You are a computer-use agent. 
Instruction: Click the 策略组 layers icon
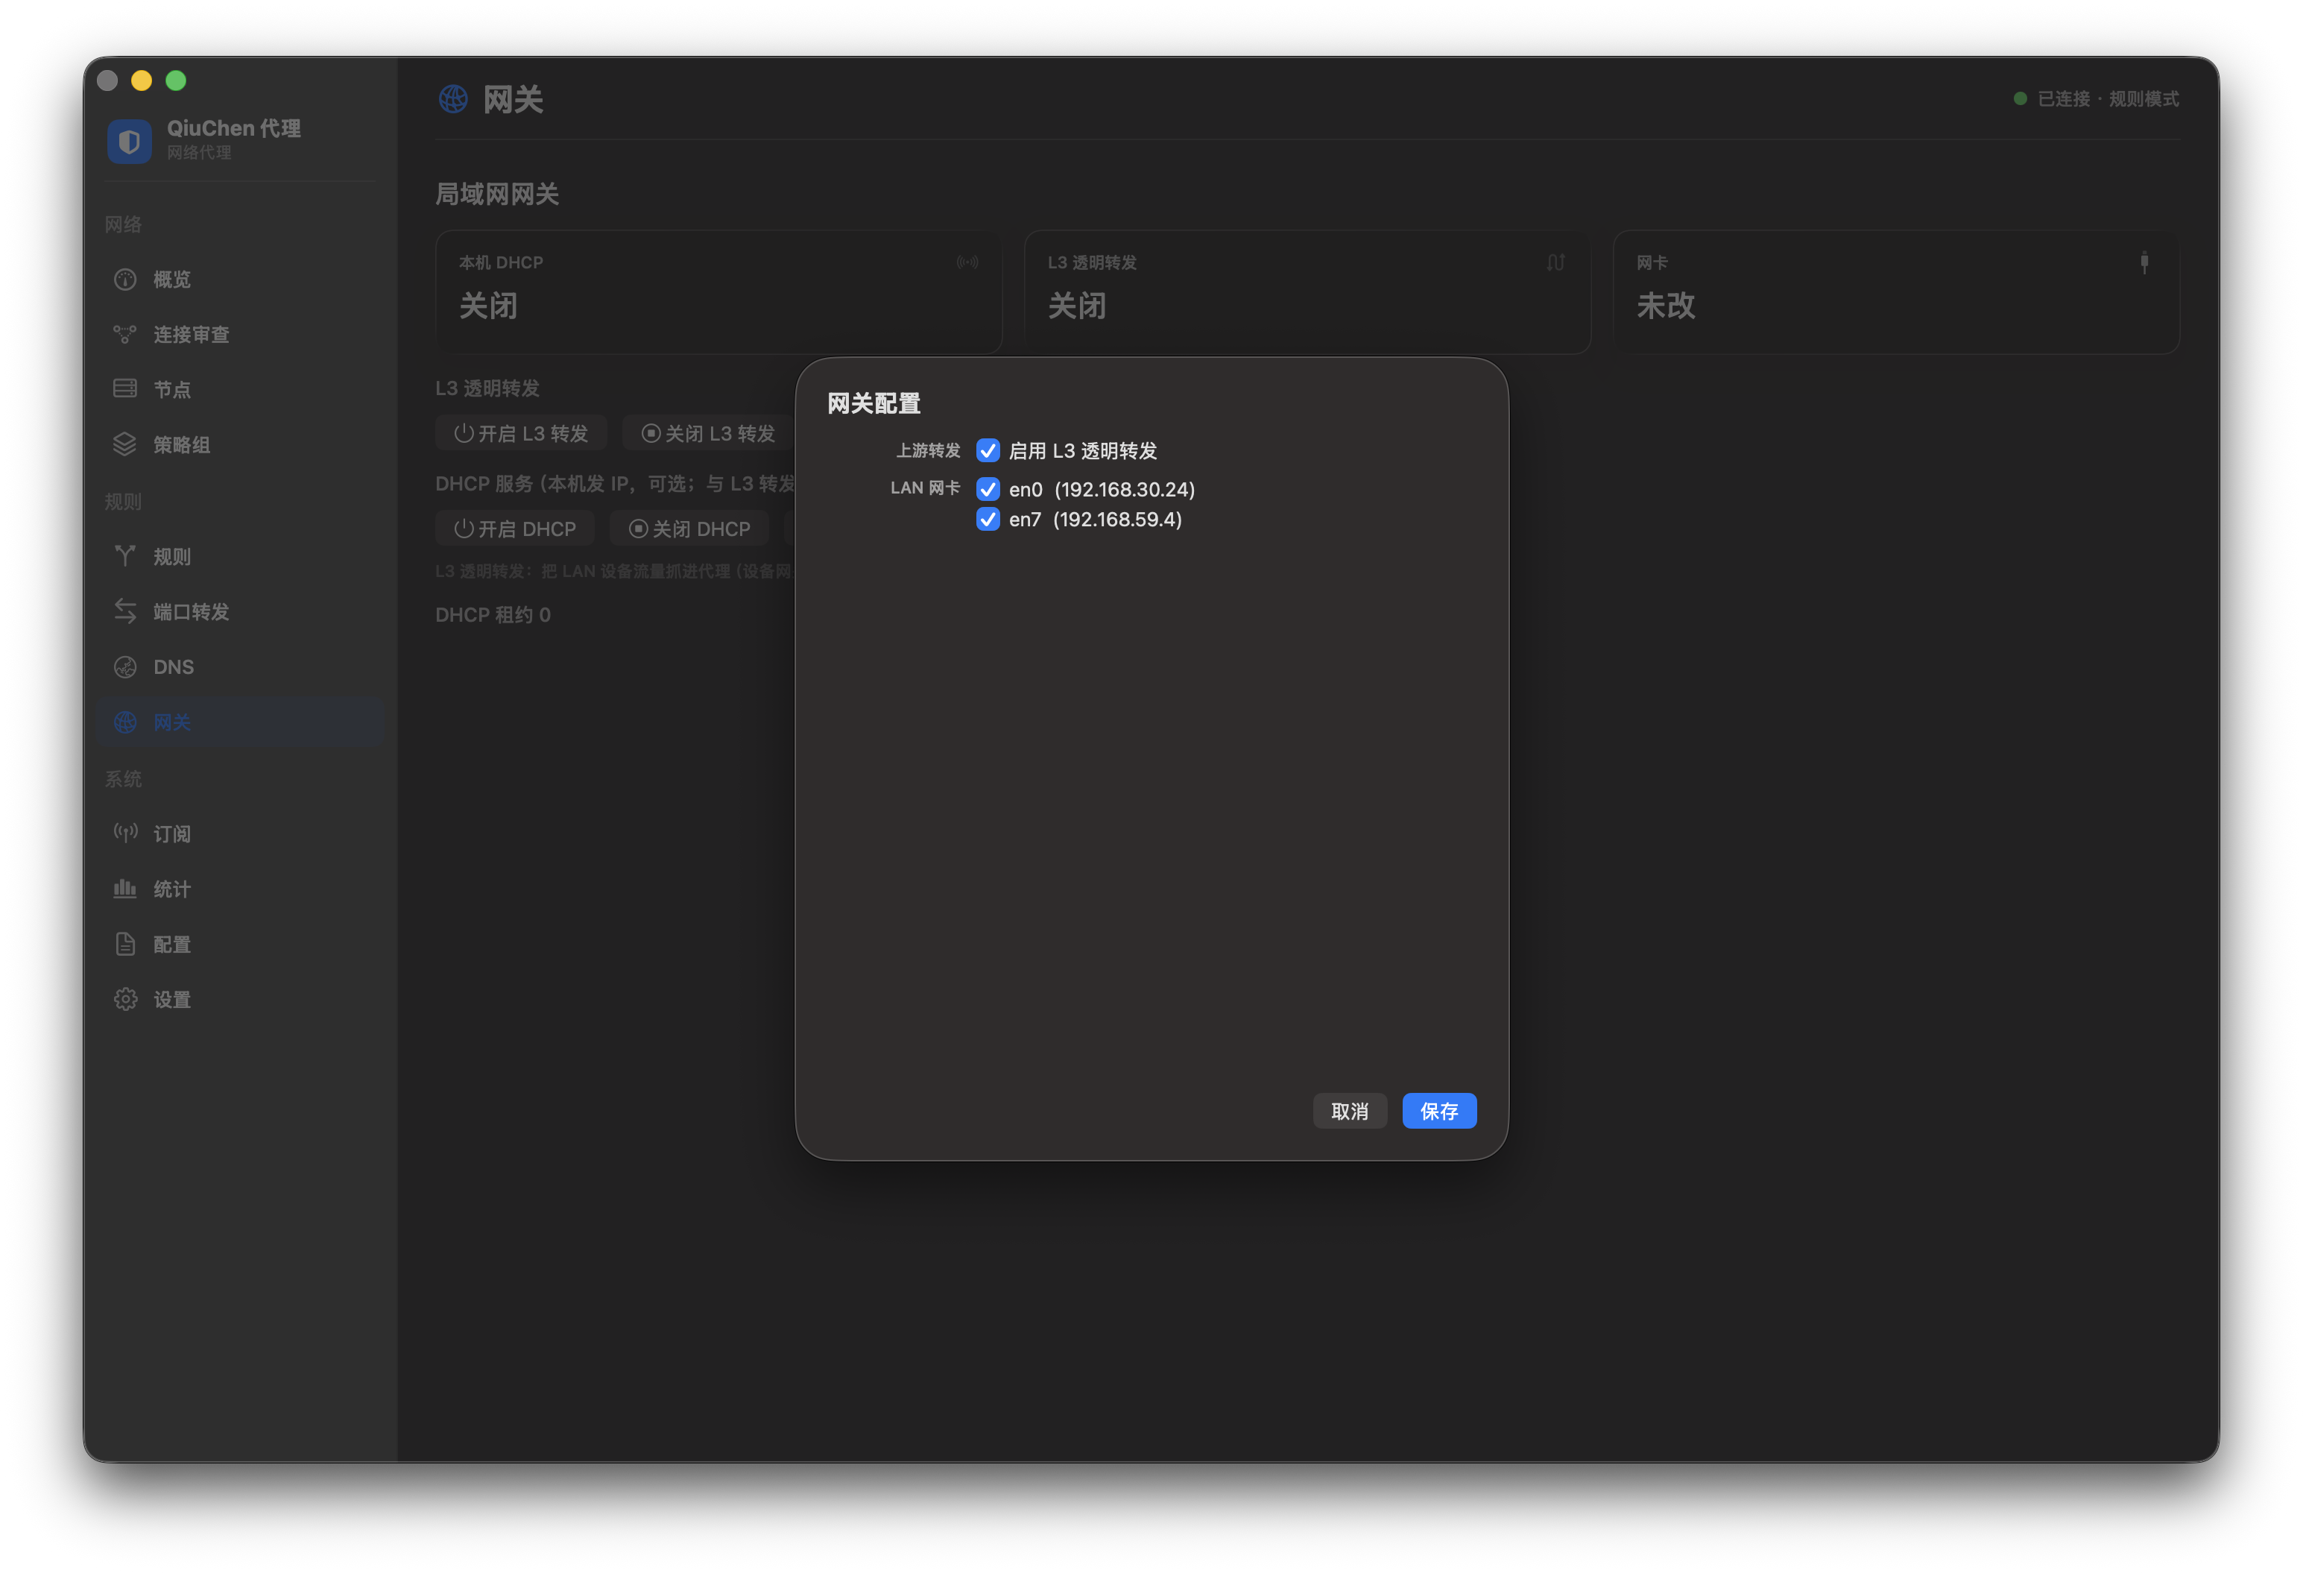[125, 444]
